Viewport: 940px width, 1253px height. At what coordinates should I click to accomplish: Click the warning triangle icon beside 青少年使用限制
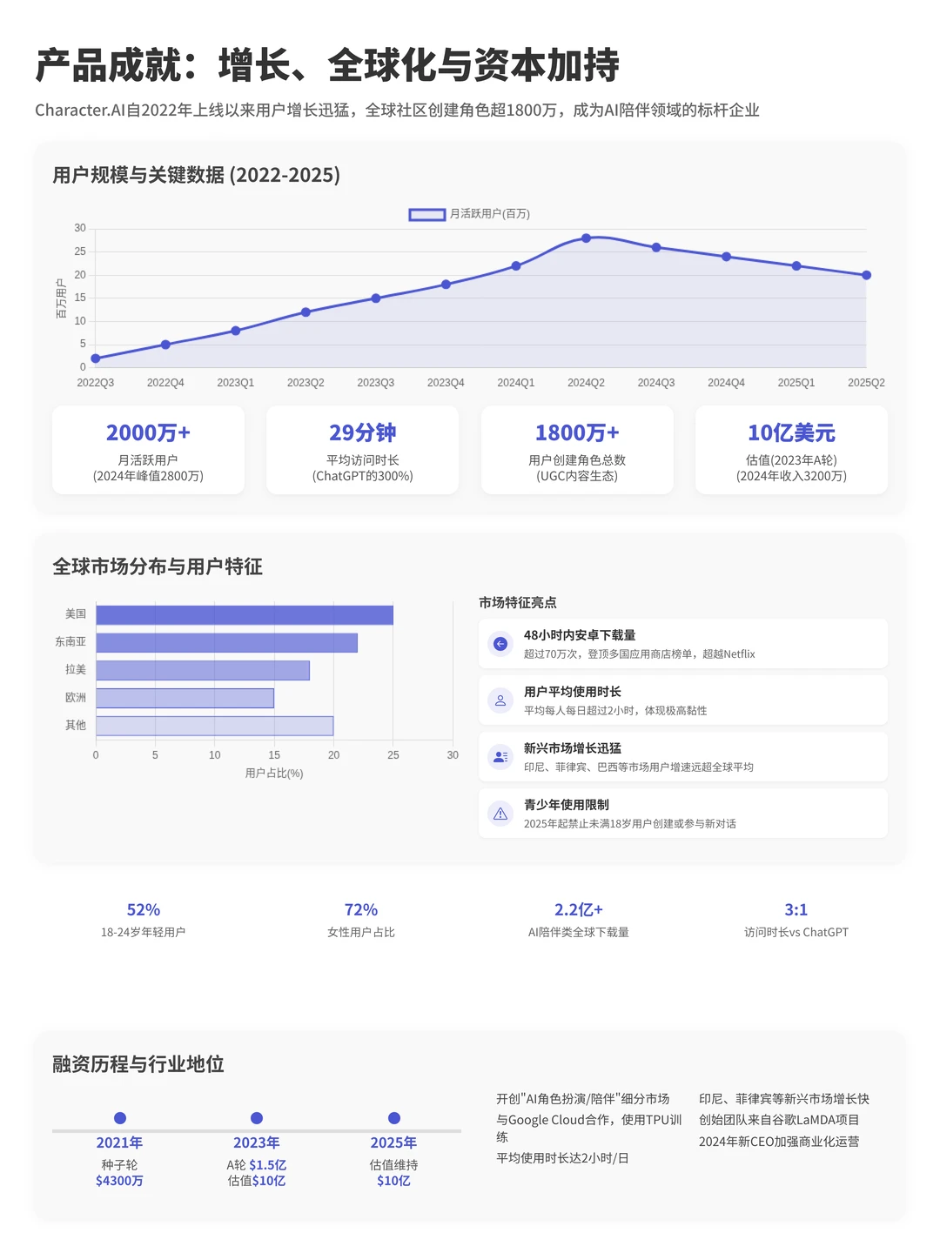pos(500,814)
